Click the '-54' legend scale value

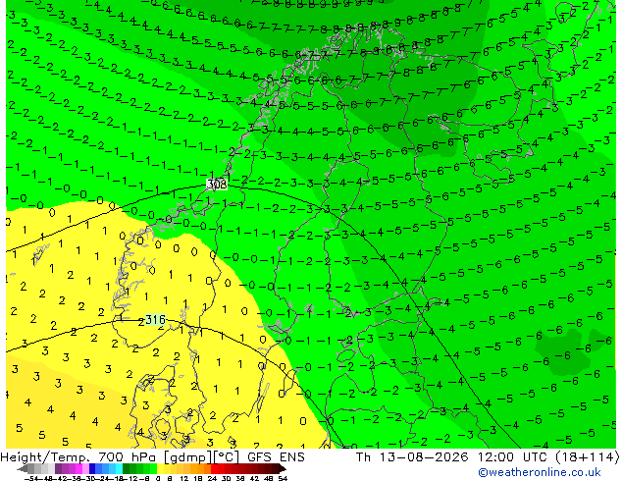[x=31, y=479]
